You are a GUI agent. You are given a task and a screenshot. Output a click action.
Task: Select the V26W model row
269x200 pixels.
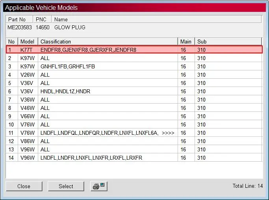coord(134,75)
